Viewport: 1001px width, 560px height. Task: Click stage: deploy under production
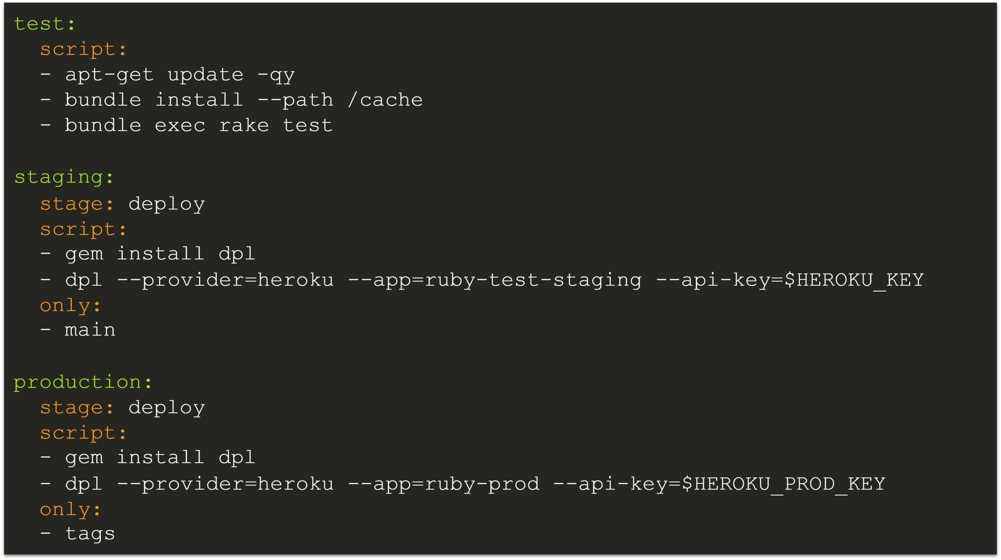(122, 408)
